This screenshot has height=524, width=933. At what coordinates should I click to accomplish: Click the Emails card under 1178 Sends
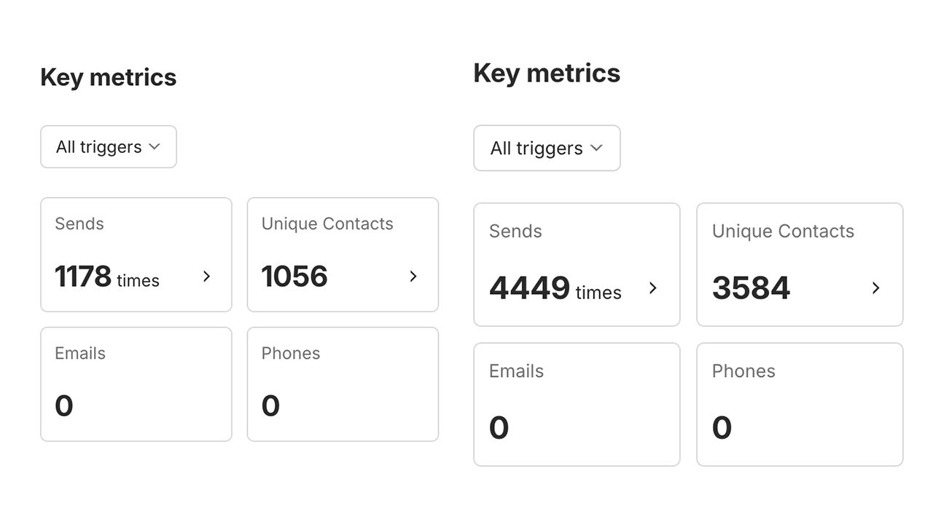pos(136,384)
